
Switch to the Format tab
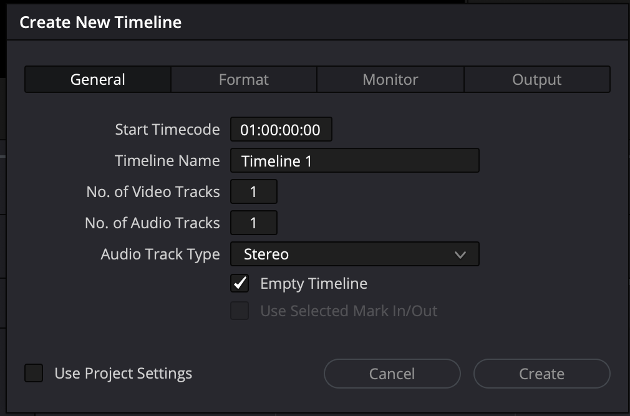[x=243, y=79]
